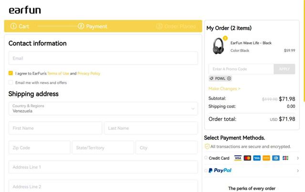Click The perks of every order text
This screenshot has height=192, width=305.
click(x=252, y=188)
